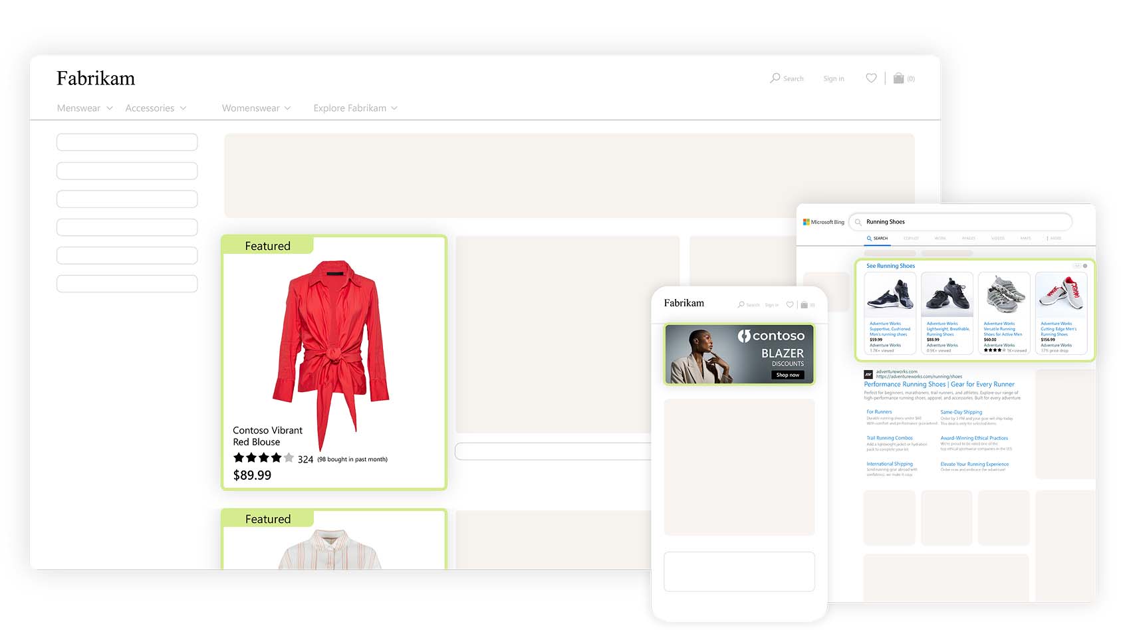This screenshot has width=1121, height=630.
Task: Open 'Performance Running Shoes' search result link
Action: (x=939, y=384)
